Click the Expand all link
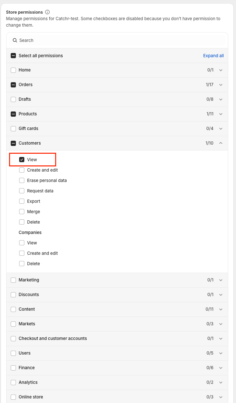 point(213,56)
